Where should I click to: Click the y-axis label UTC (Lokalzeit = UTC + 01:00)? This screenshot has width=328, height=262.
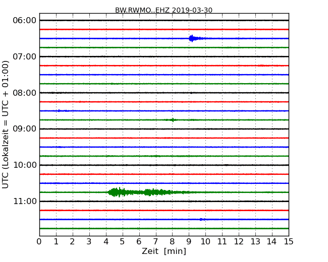tap(6, 124)
